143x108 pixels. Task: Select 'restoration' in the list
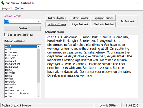click(x=21, y=81)
